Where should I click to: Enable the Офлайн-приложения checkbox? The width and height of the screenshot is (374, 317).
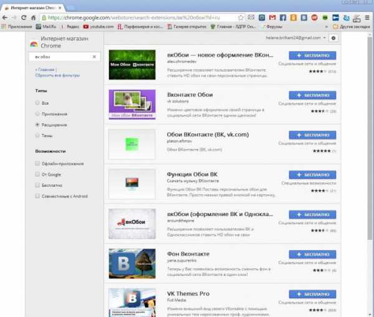pos(37,163)
